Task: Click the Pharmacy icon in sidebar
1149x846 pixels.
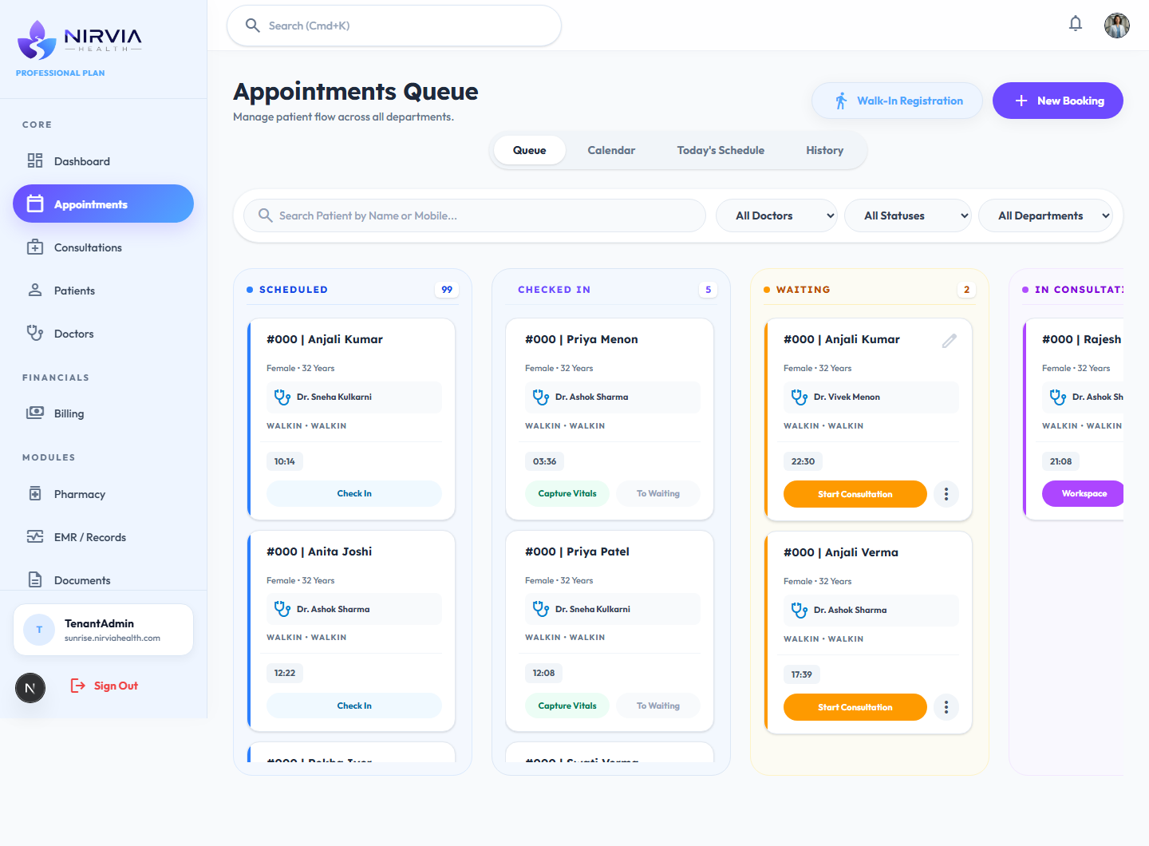Action: pos(35,493)
